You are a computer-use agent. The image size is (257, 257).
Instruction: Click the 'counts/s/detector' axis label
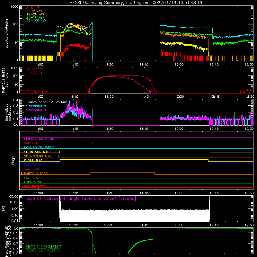(7, 33)
